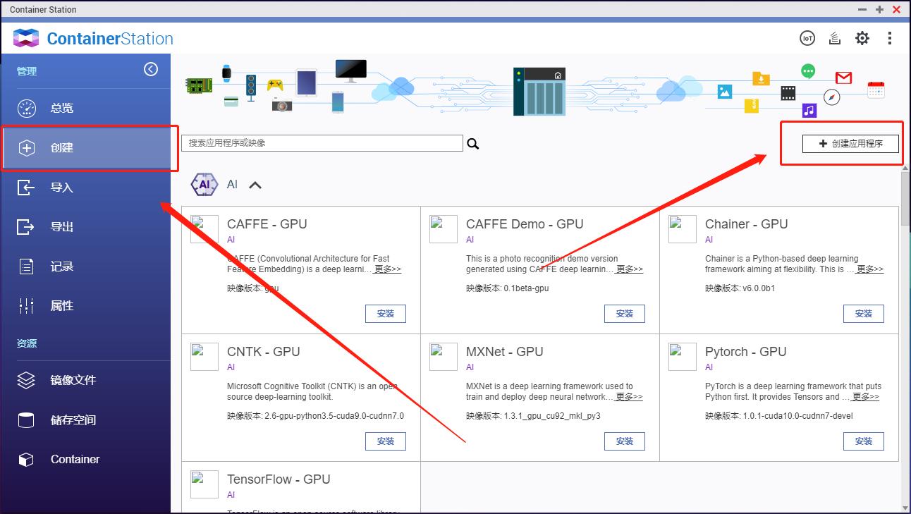Install CAFFE Demo - GPU app
911x514 pixels.
coord(625,314)
